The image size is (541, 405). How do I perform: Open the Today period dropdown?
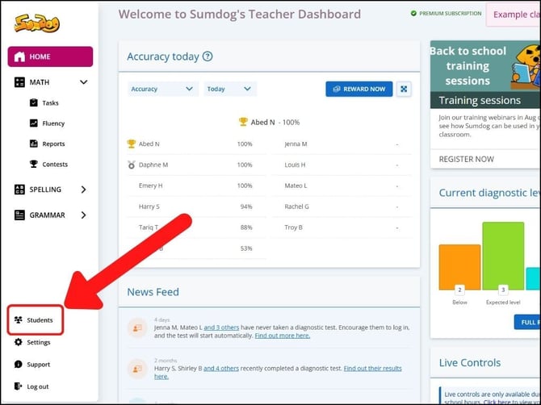tap(230, 89)
